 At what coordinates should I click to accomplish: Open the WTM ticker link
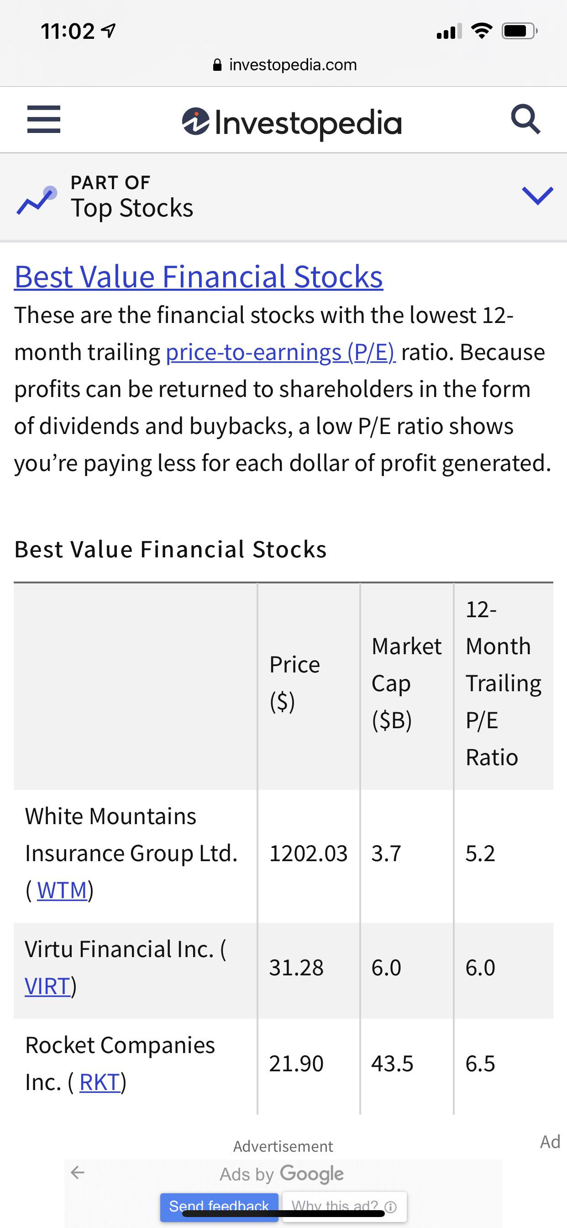pos(63,891)
